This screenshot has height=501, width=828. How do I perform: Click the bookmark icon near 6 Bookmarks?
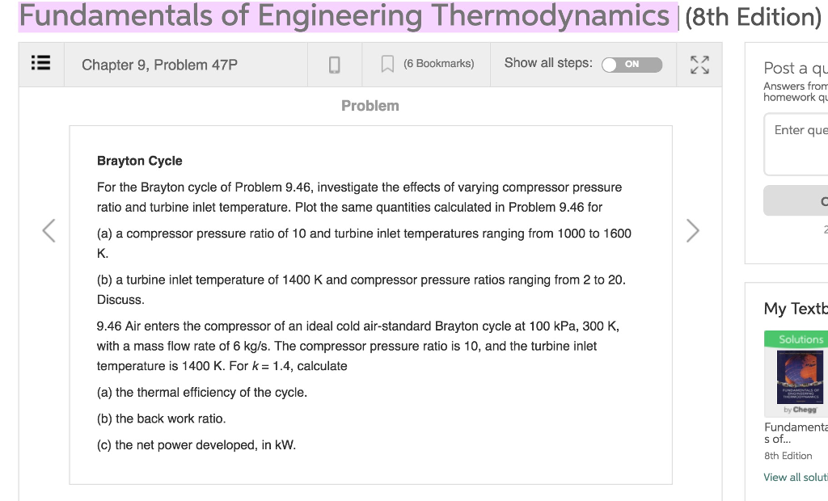(386, 64)
